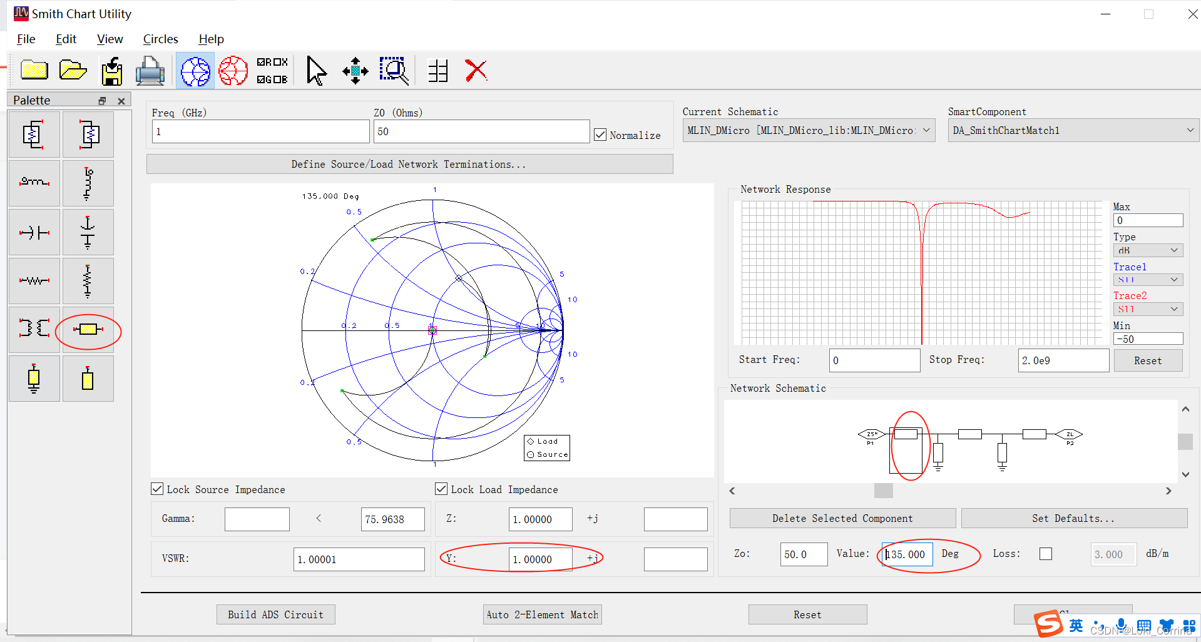The width and height of the screenshot is (1201, 642).
Task: Add a series transmission line from palette
Action: (88, 330)
